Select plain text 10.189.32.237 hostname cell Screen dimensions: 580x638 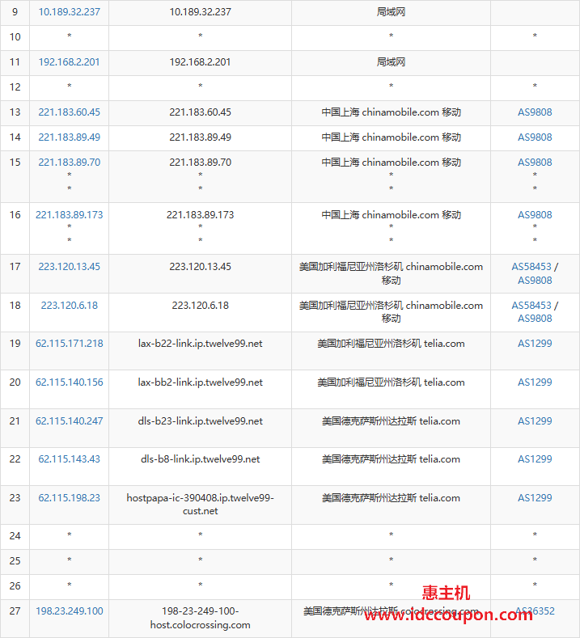point(201,12)
